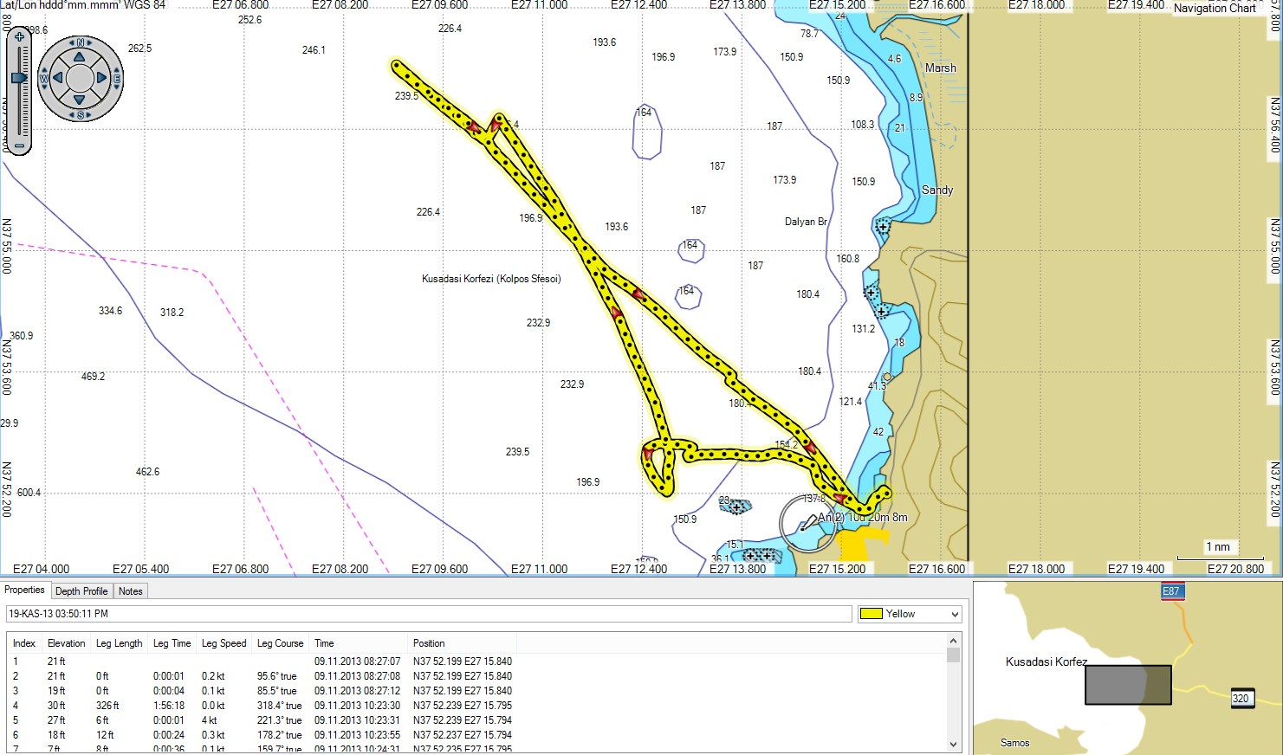This screenshot has height=755, width=1283.
Task: Sort by the Leg Time column header
Action: [172, 643]
